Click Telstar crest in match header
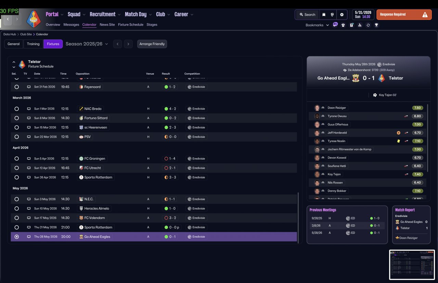Image resolution: width=438 pixels, height=283 pixels. [382, 78]
